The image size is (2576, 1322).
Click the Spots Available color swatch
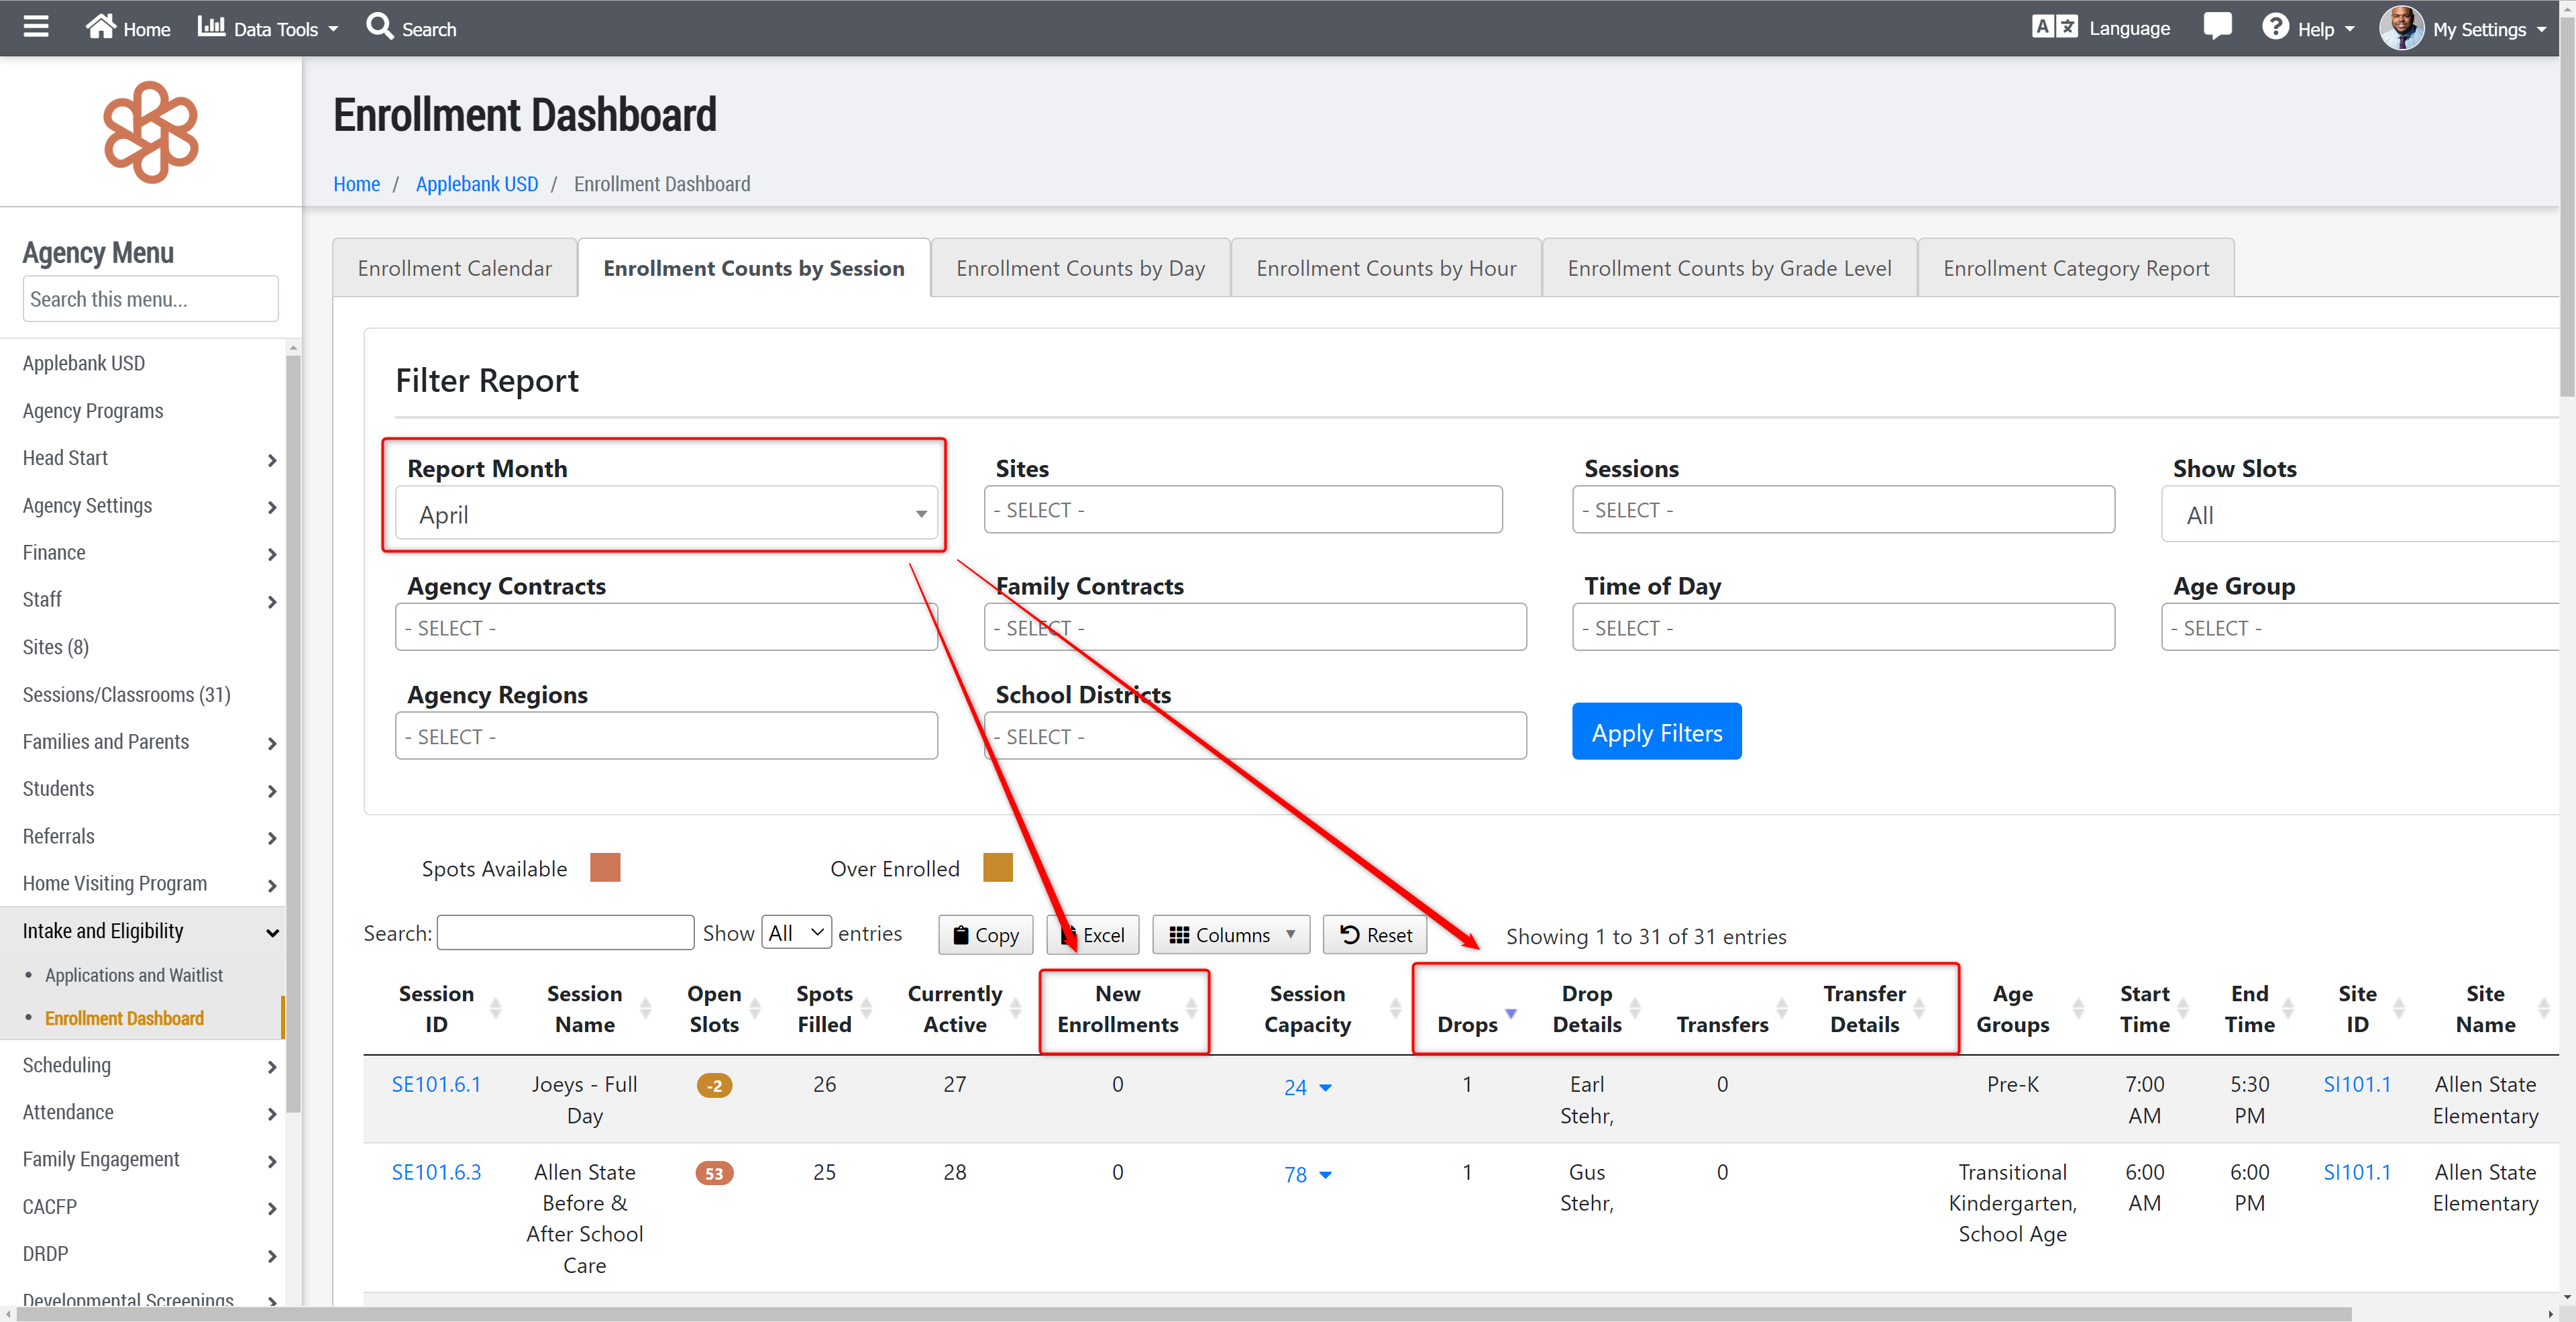tap(605, 867)
